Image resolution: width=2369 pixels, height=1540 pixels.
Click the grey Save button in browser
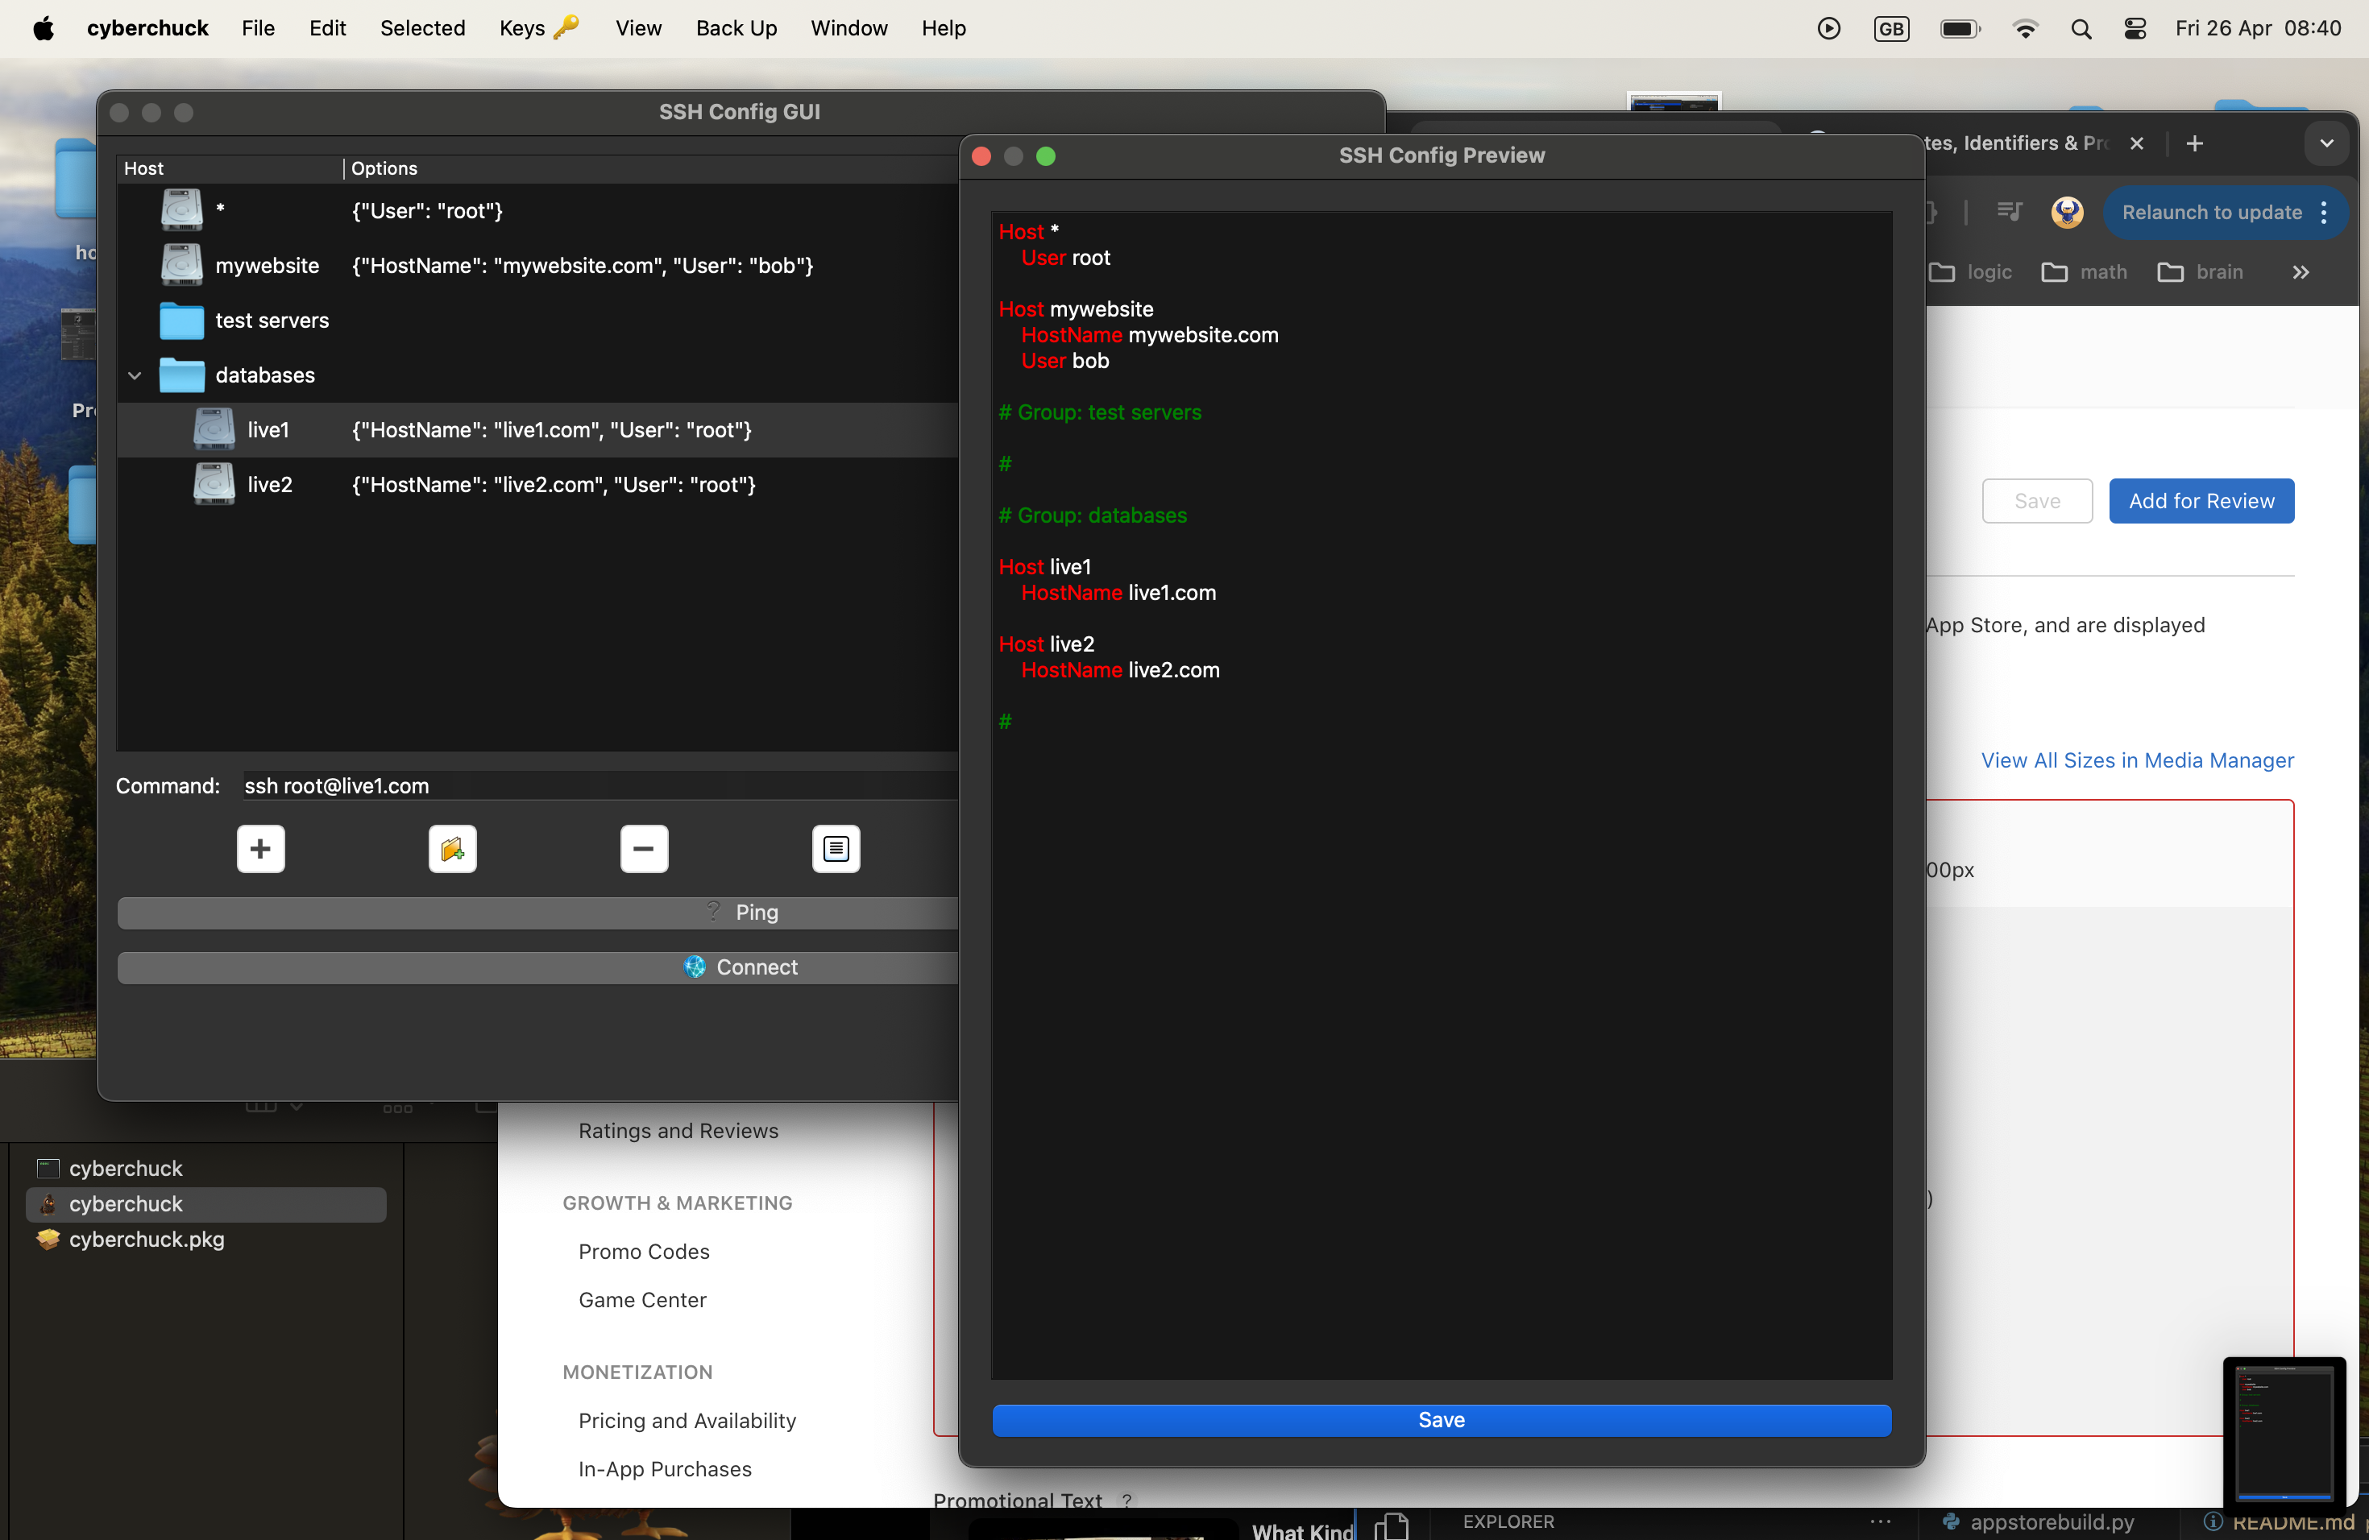pos(2036,500)
